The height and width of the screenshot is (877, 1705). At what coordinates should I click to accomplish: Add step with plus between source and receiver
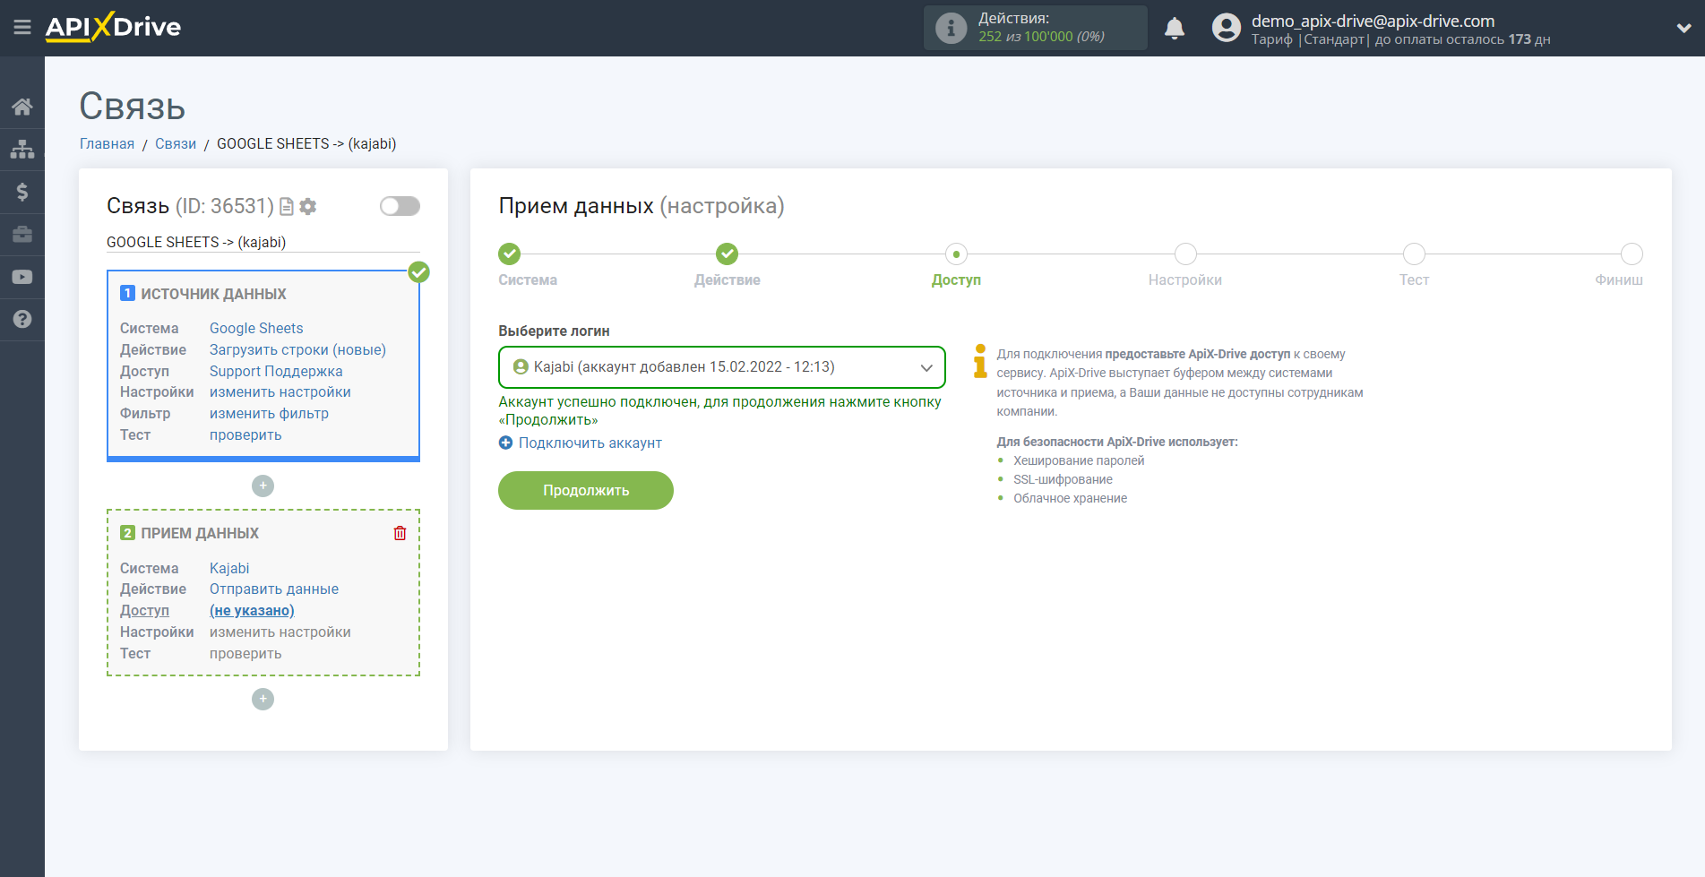pos(263,486)
